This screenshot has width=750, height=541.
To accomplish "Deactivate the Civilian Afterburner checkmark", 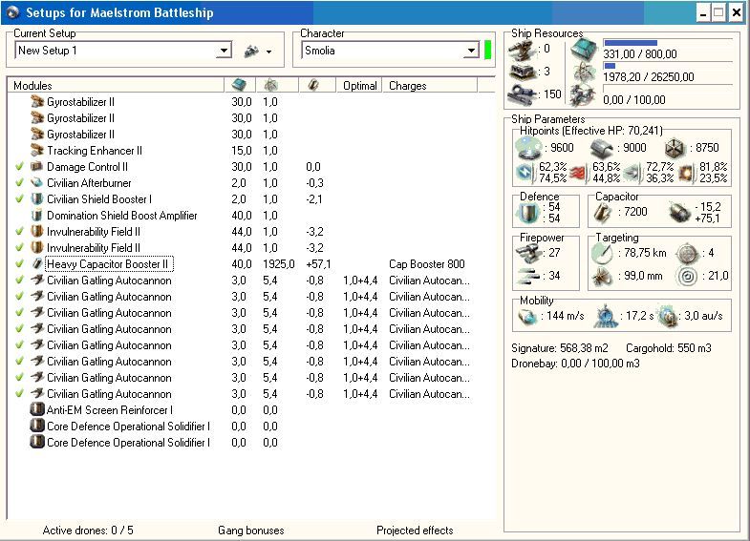I will tap(19, 183).
